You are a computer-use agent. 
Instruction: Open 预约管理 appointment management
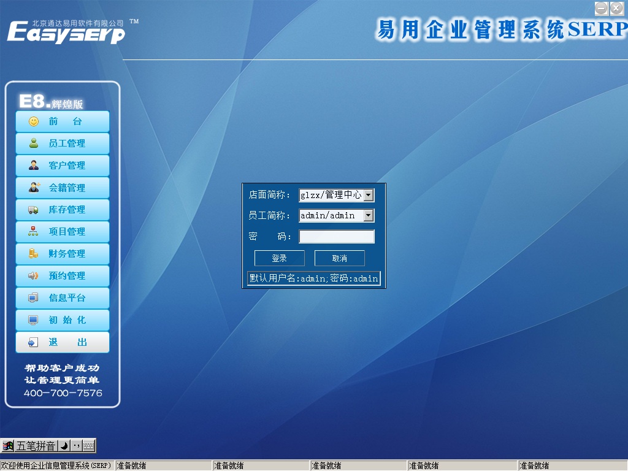(x=63, y=275)
